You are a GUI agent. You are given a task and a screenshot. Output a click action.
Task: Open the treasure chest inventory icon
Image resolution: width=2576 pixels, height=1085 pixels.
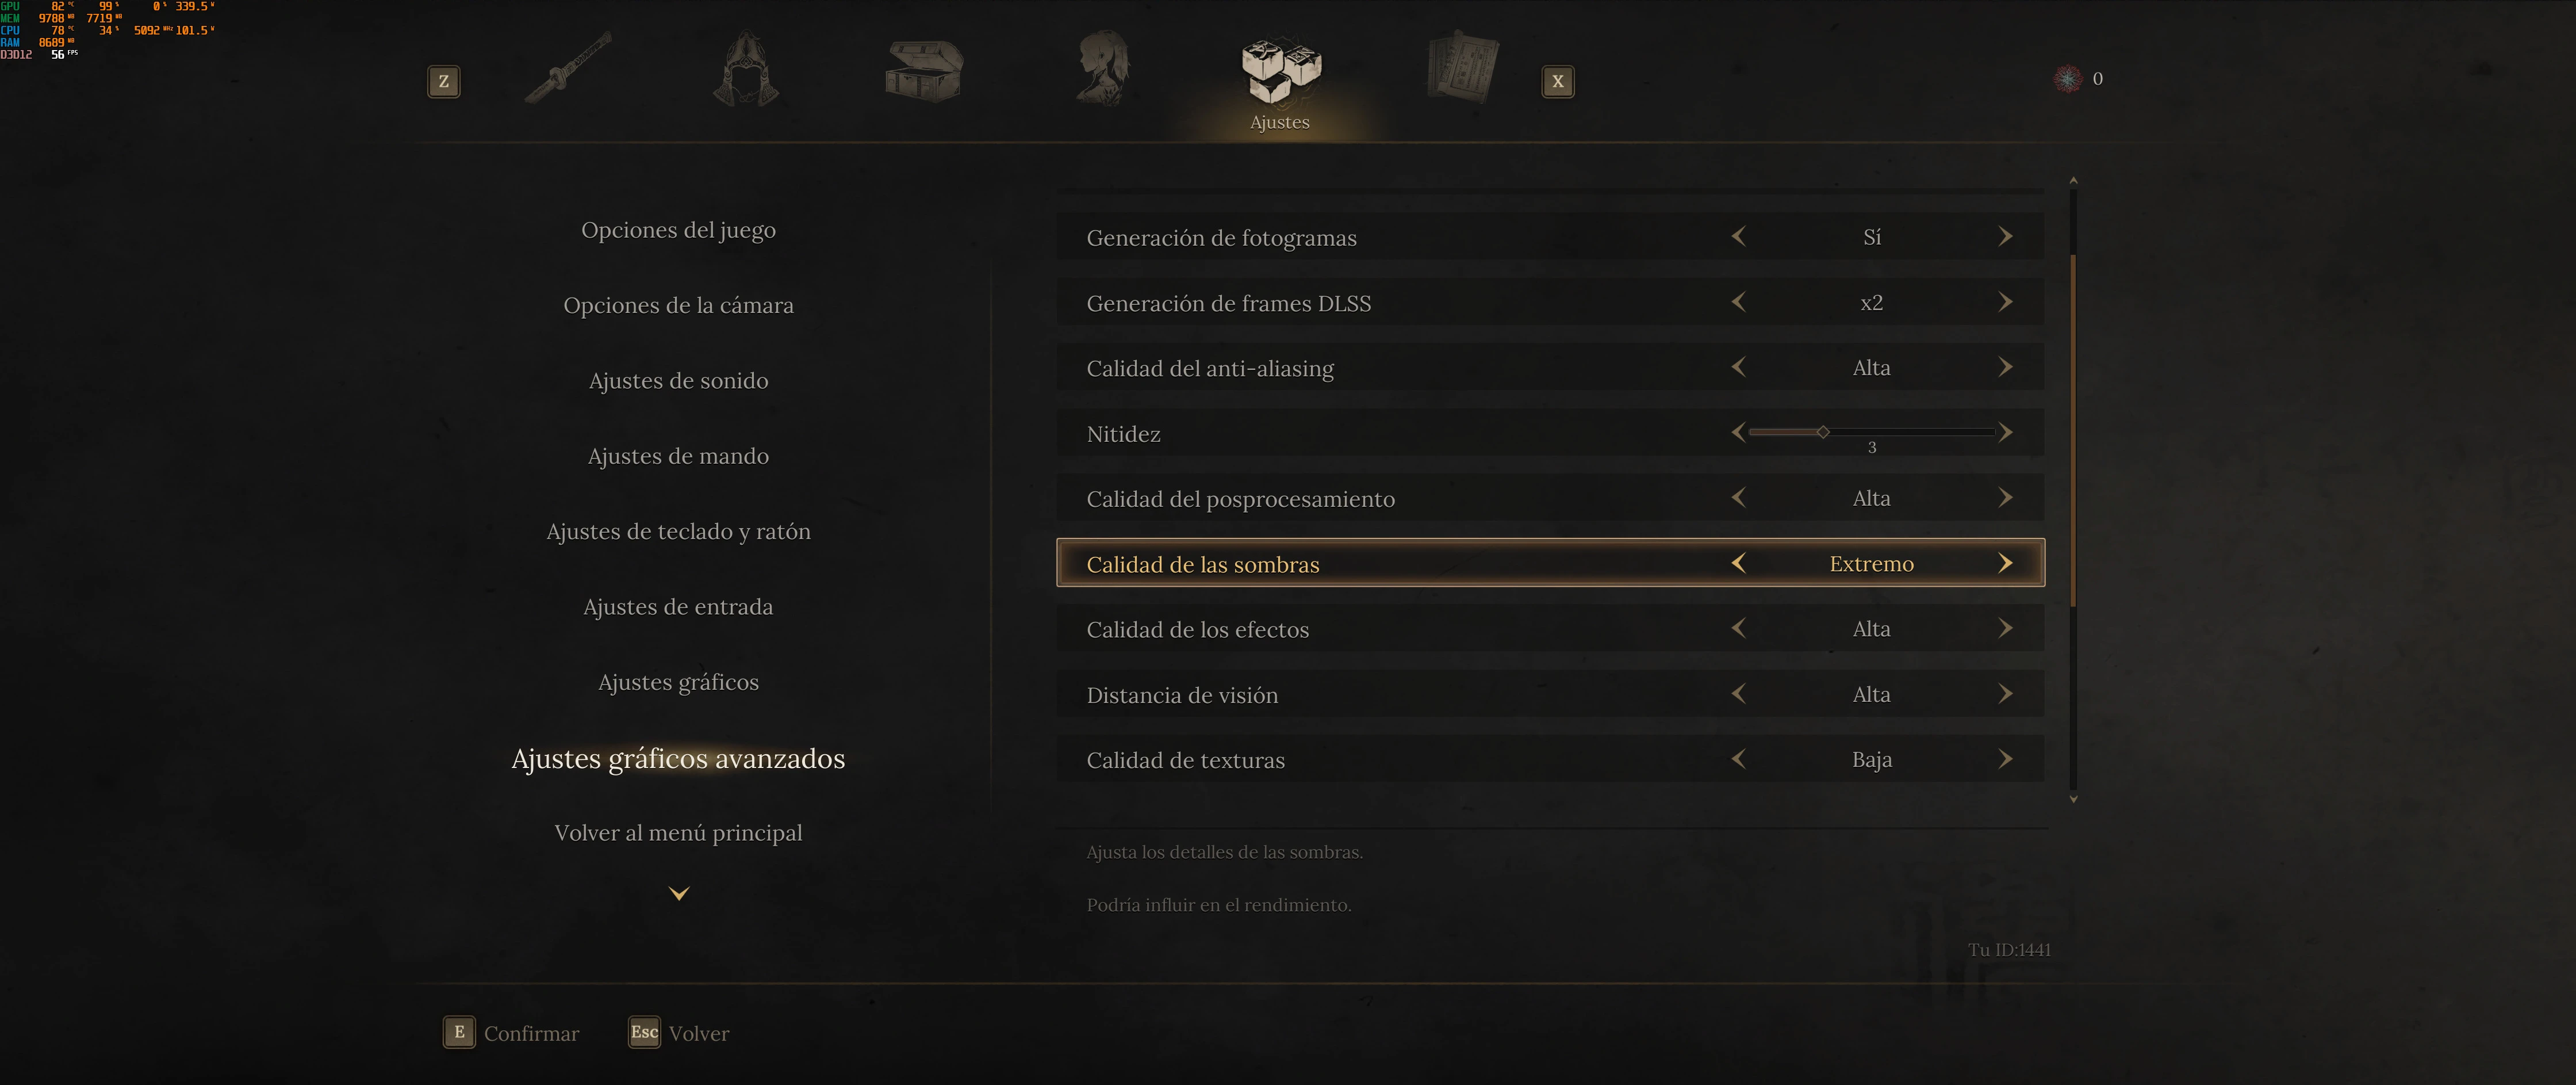point(924,70)
